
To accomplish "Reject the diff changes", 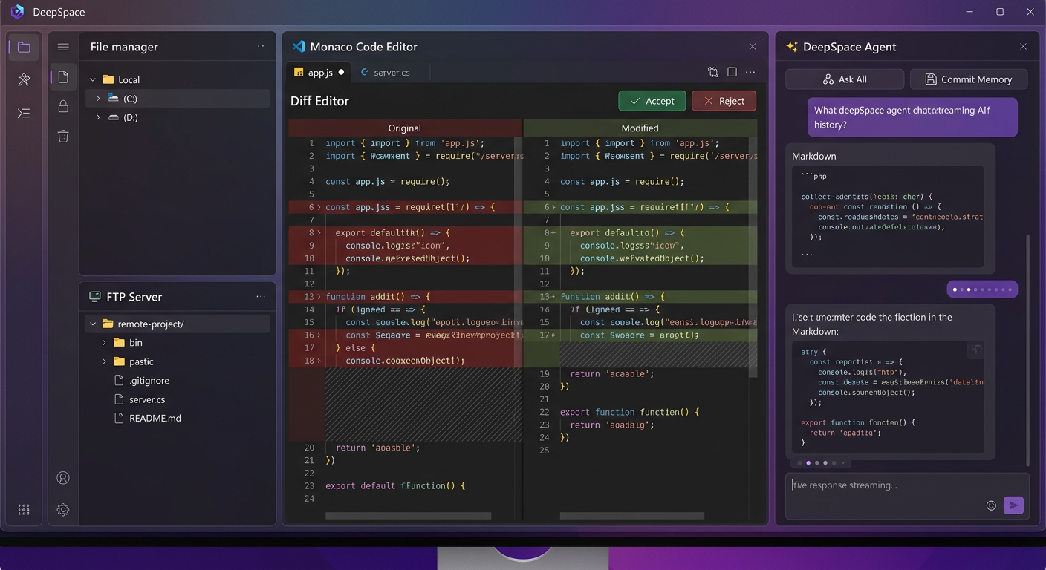I will tap(724, 101).
